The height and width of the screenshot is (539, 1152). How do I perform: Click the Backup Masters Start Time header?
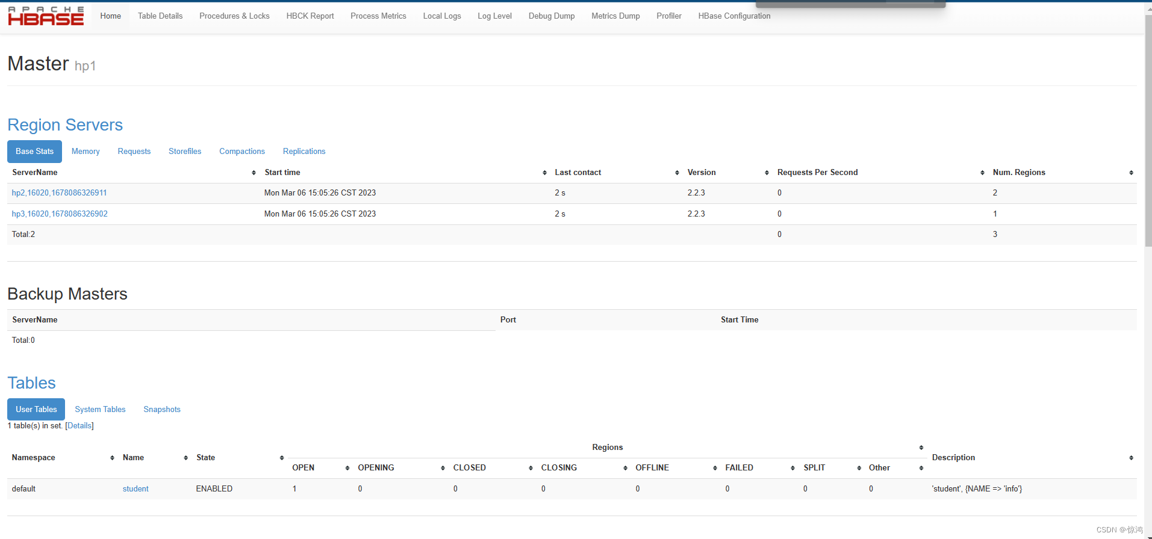click(739, 320)
